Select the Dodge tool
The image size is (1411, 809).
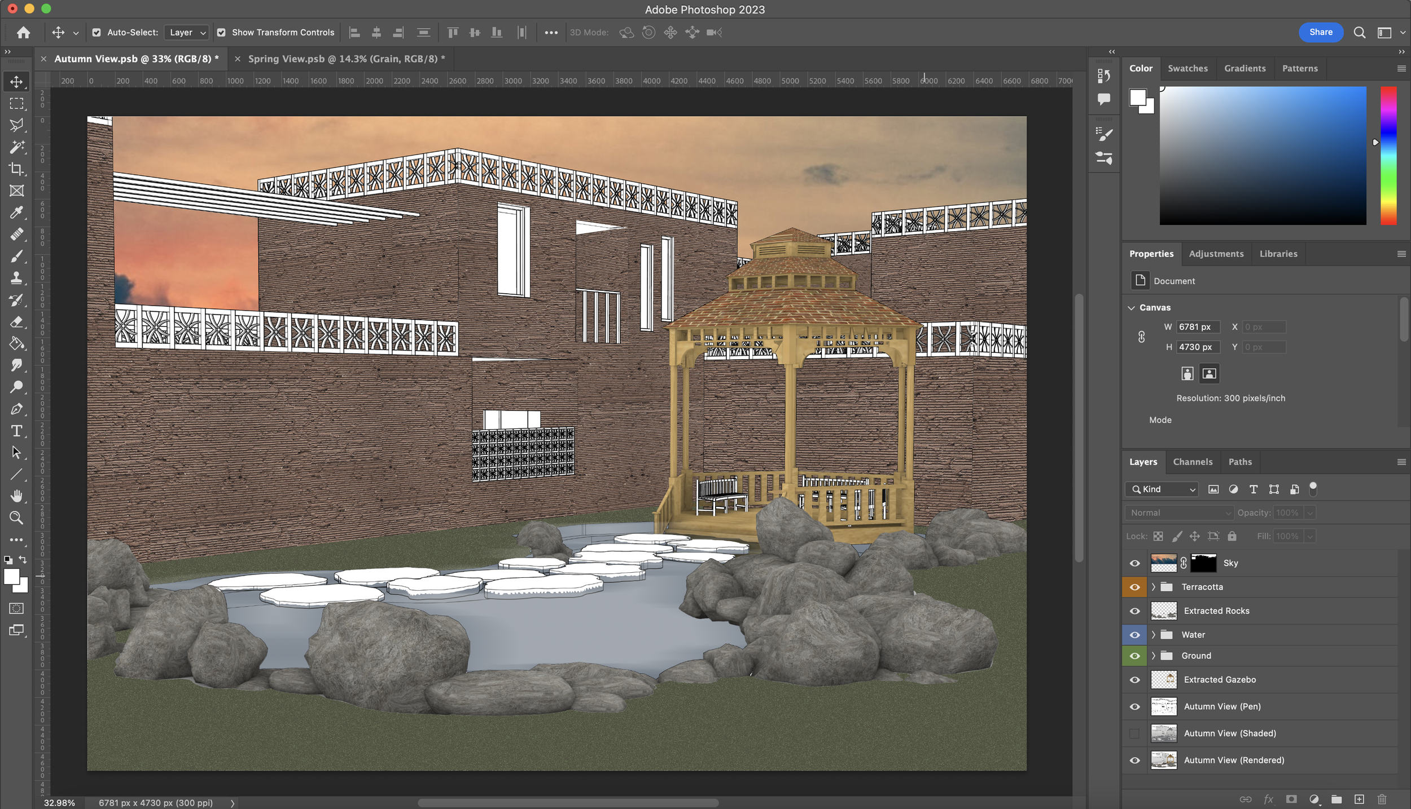(16, 387)
